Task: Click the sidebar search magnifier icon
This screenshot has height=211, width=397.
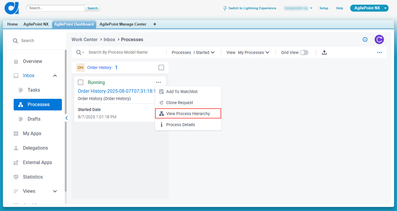Action: point(15,41)
